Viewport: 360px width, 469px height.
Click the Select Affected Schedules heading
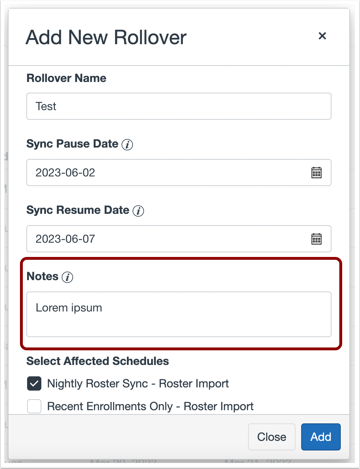(x=98, y=361)
